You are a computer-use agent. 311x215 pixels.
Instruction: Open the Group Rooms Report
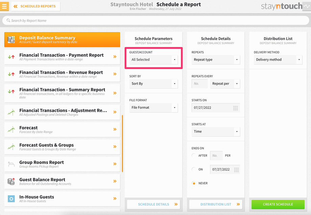62,164
